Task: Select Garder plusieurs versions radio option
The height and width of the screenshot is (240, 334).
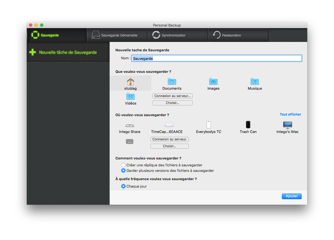Action: [123, 170]
